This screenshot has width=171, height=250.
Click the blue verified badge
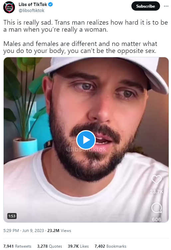tap(51, 4)
